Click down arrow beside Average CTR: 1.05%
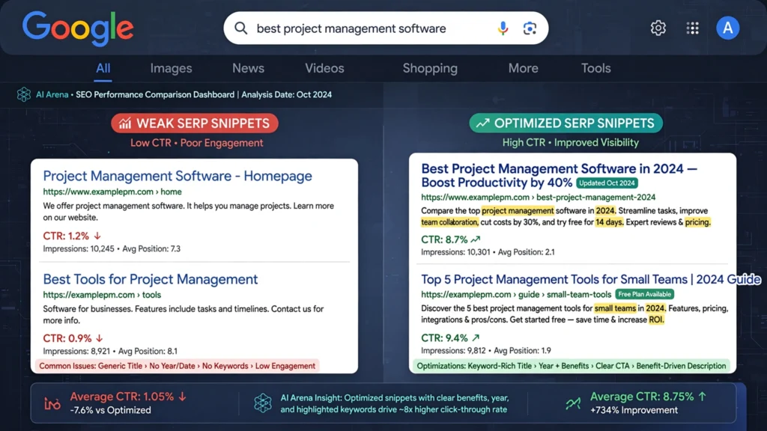This screenshot has width=767, height=431. [182, 397]
